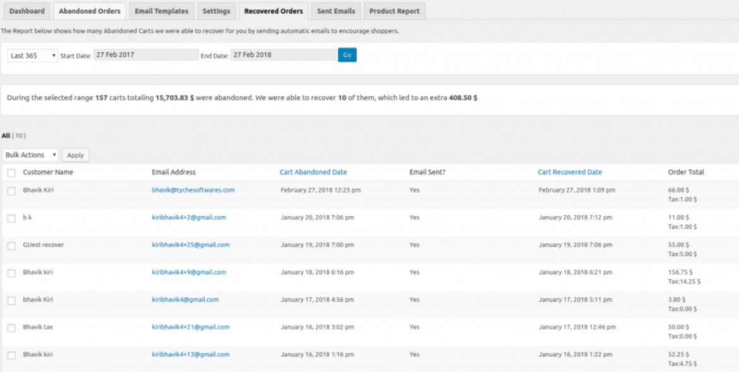Open the bhavik@tychesoftwares.com email link
Viewport: 739px width, 372px height.
(193, 189)
